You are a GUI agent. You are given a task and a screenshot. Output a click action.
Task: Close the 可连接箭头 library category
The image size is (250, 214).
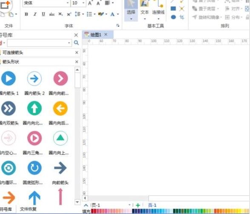77,52
